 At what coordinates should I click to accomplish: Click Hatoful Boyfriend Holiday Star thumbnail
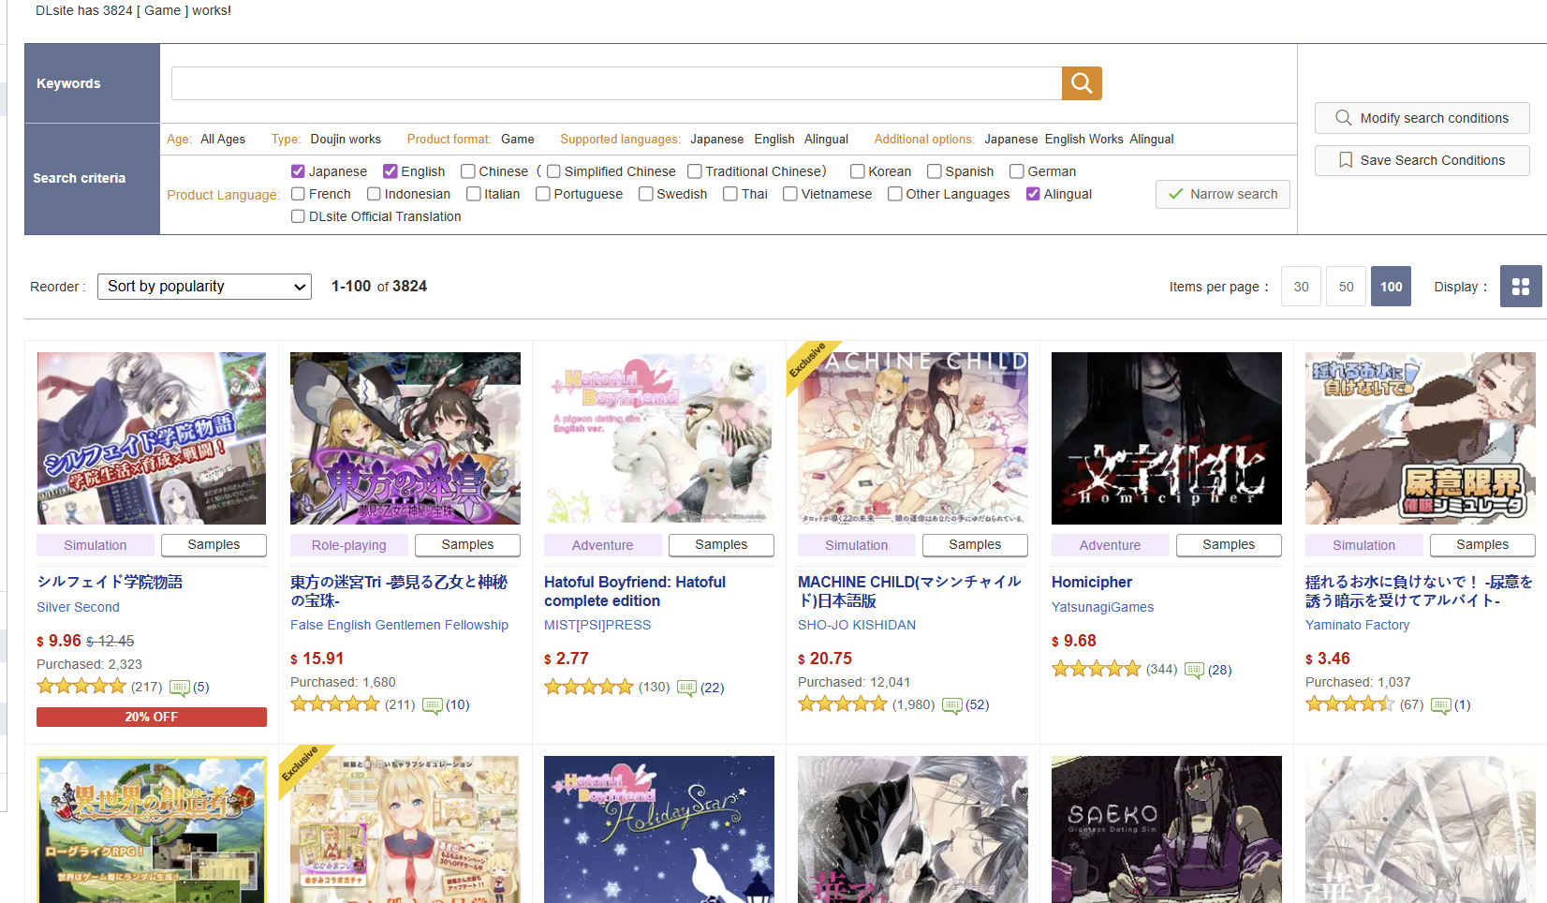point(659,829)
